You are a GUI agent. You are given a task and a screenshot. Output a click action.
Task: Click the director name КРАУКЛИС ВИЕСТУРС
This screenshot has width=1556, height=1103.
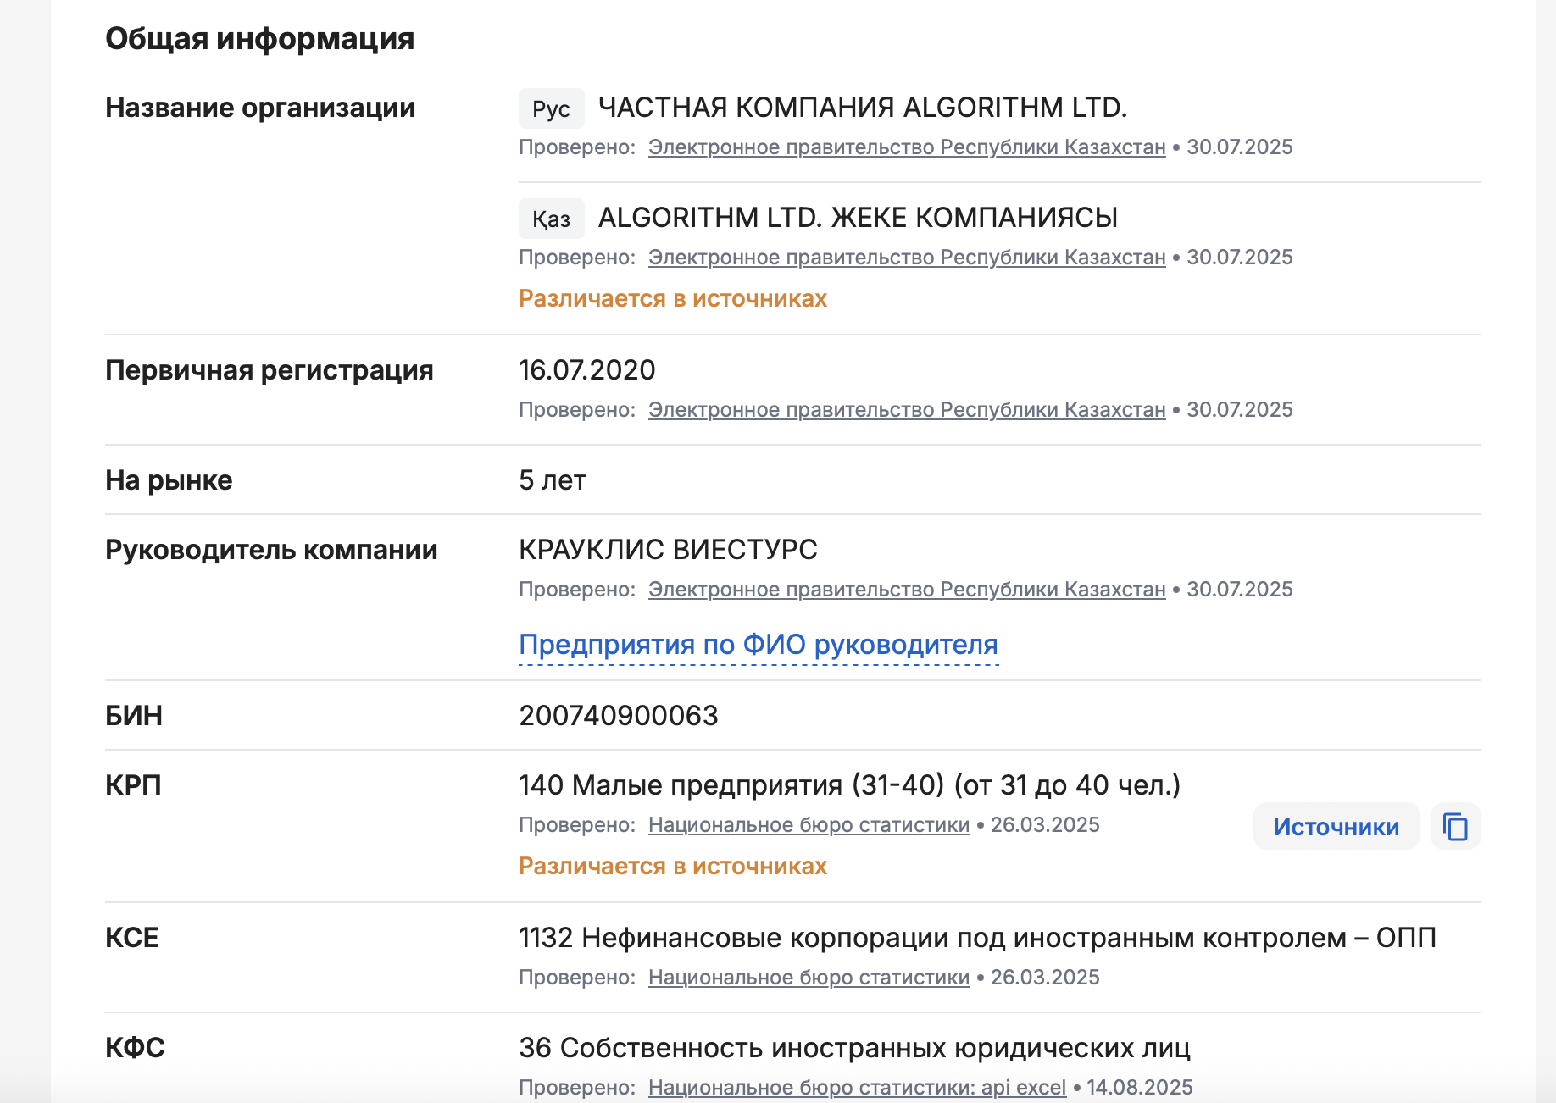tap(668, 550)
